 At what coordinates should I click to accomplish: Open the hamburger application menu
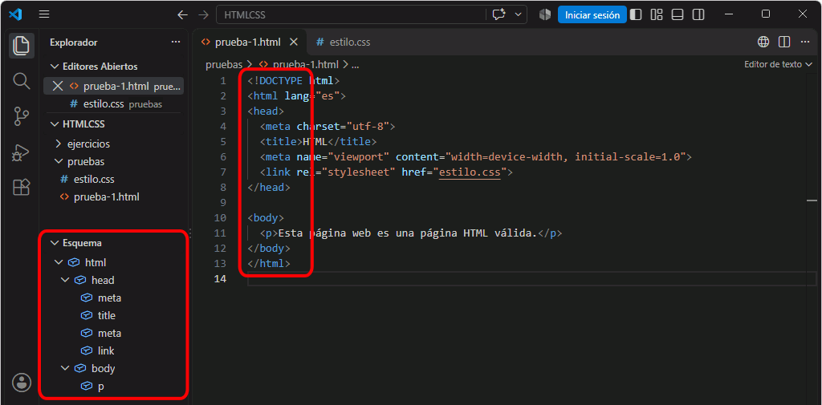point(45,14)
